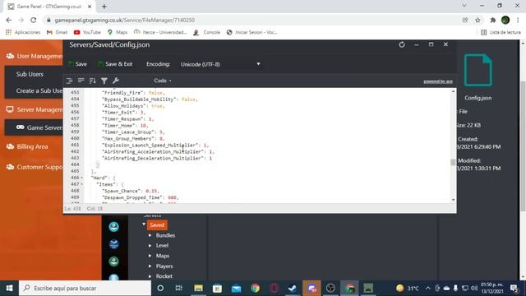Screen dimensions: 526x296
Task: Collapse the "Items" block at line 467
Action: tap(81, 184)
